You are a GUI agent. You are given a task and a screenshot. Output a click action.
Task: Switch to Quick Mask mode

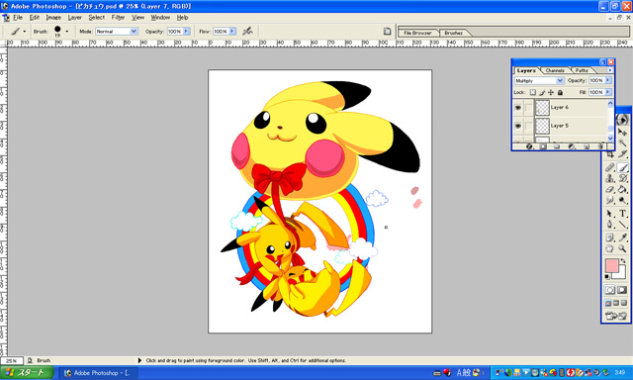tap(622, 290)
